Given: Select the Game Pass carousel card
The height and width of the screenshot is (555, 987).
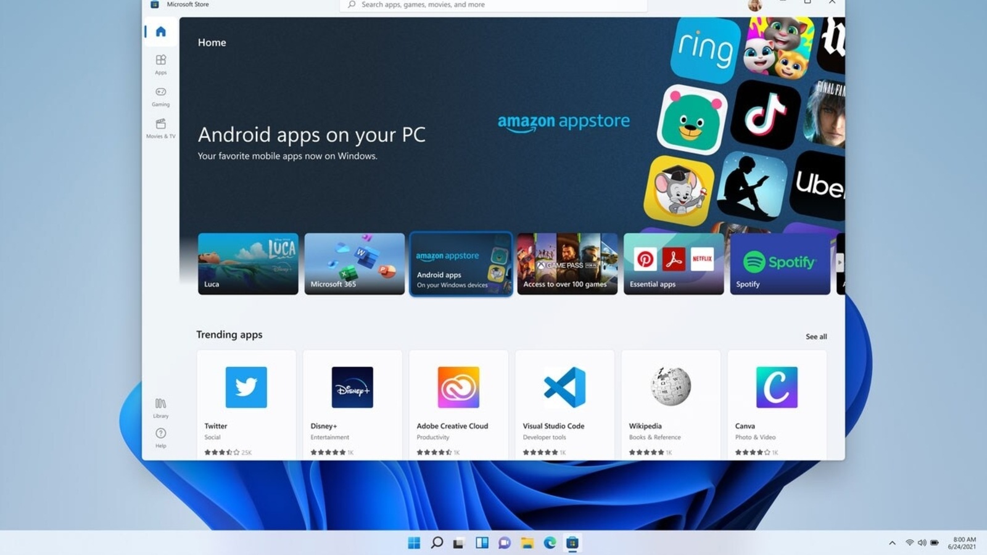Looking at the screenshot, I should [x=567, y=264].
